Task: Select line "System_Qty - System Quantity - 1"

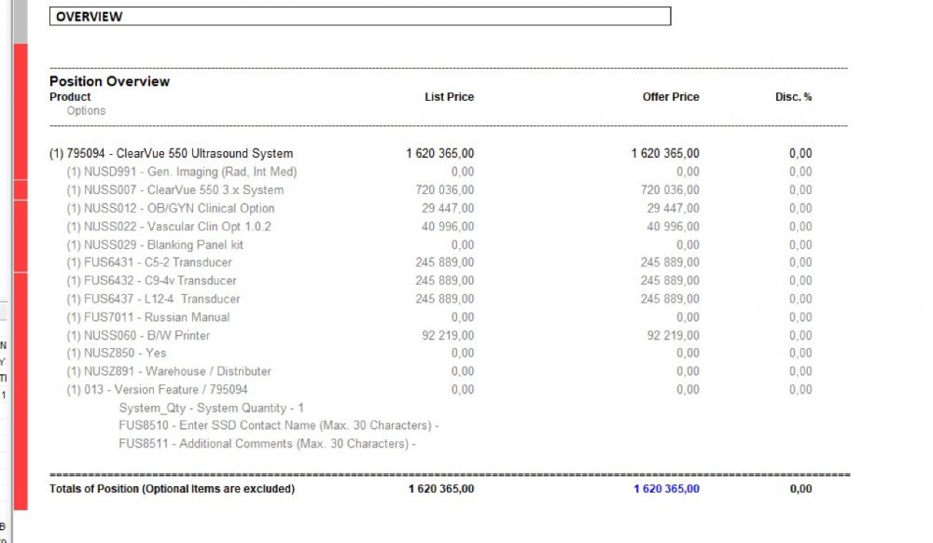Action: [x=211, y=408]
